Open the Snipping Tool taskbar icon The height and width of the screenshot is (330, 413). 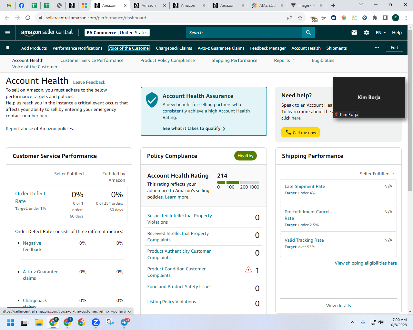[x=110, y=322]
